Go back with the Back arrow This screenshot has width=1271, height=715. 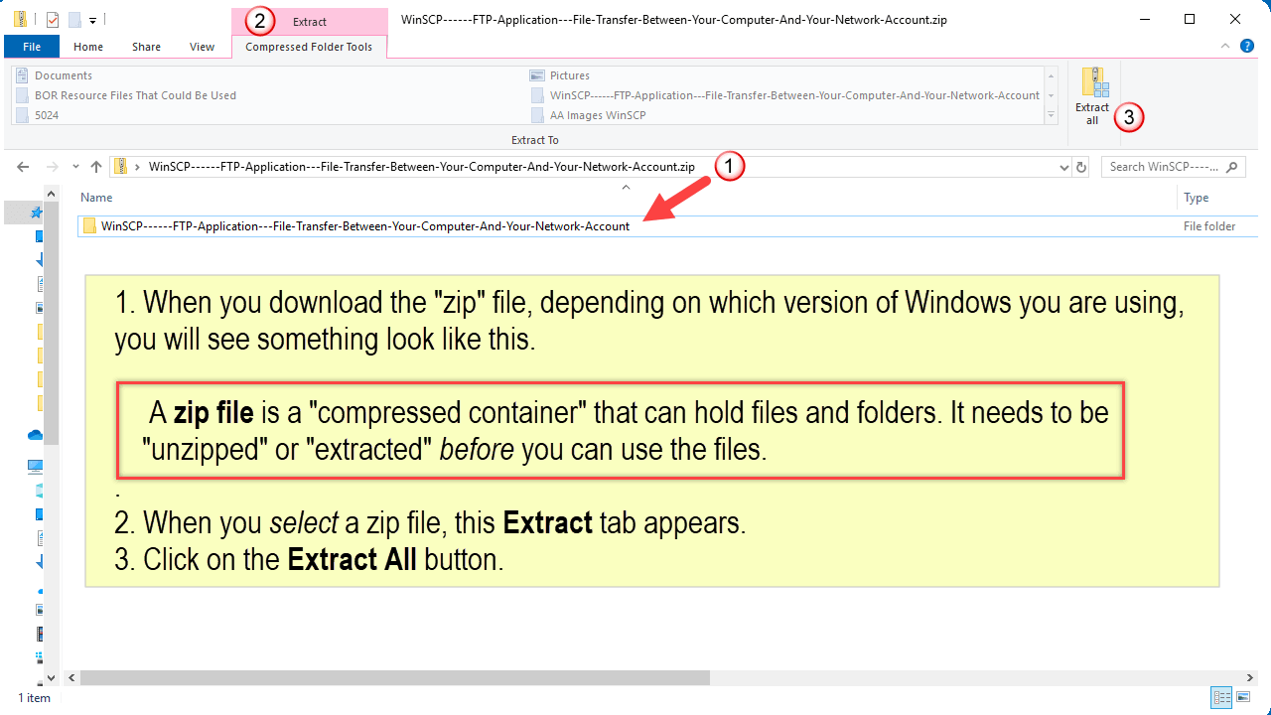[24, 167]
